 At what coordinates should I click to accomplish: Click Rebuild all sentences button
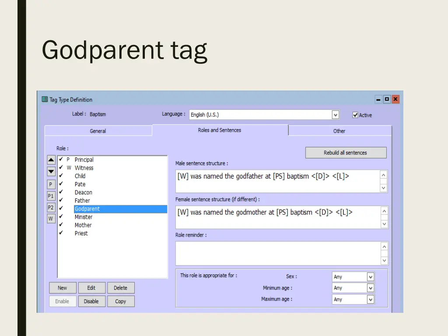point(346,153)
